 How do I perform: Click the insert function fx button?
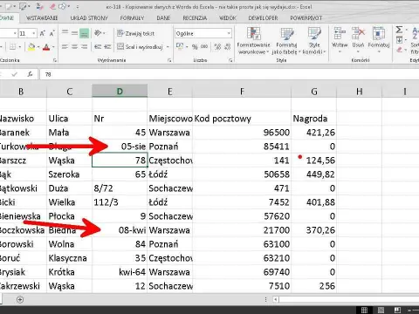click(x=30, y=74)
